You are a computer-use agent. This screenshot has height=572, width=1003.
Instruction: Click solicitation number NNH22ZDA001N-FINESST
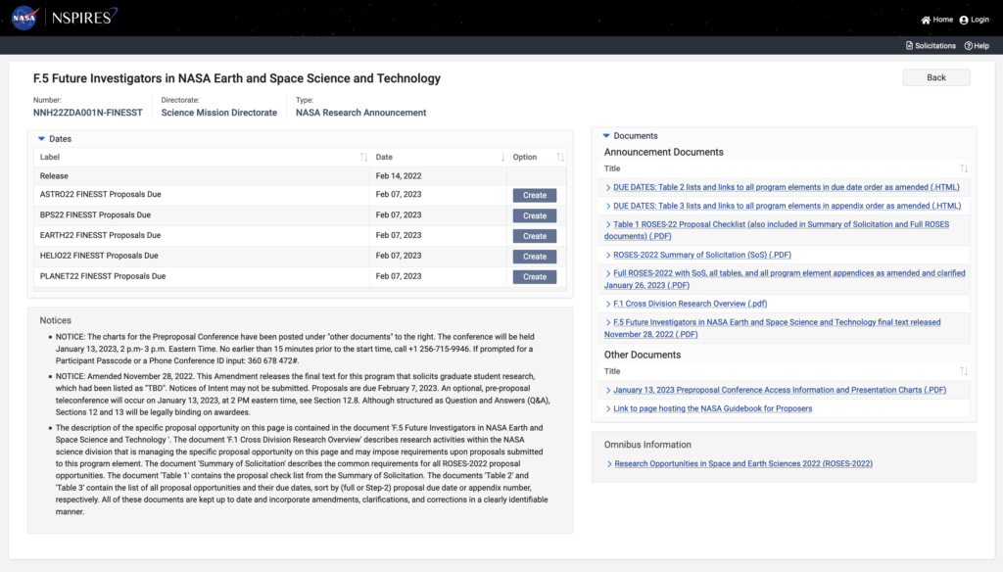pyautogui.click(x=87, y=113)
